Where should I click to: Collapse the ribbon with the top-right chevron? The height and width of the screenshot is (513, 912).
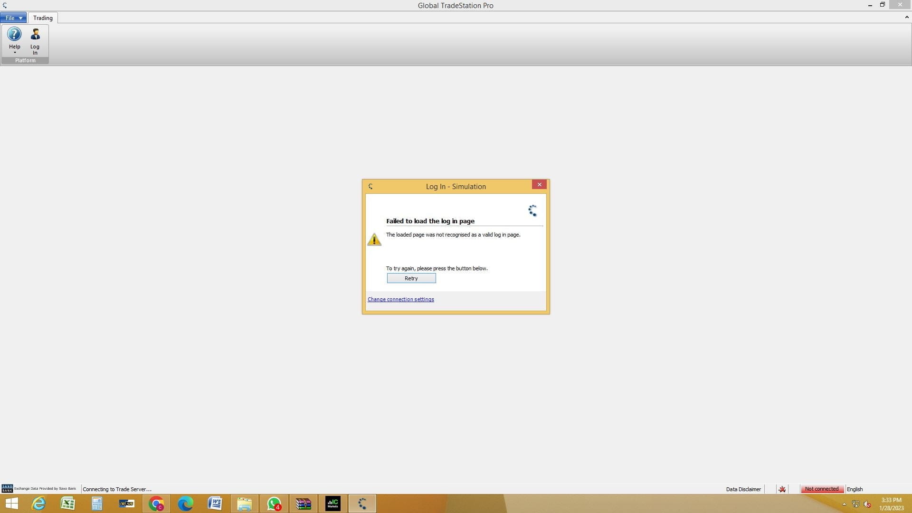click(906, 17)
